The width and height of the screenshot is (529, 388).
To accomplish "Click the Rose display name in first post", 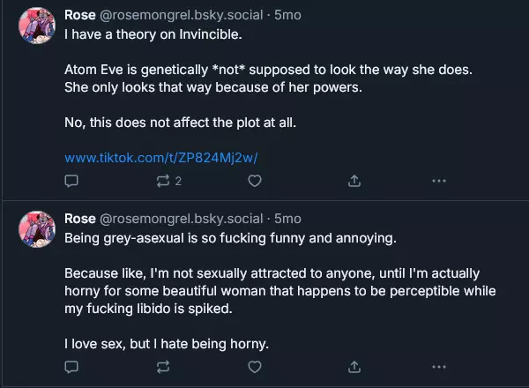I will point(81,15).
